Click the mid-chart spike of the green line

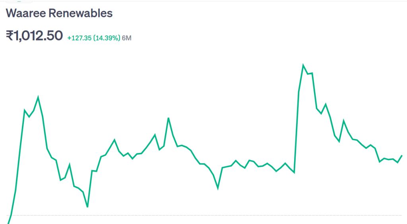169,119
